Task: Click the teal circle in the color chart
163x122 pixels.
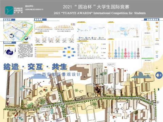Action: click(132, 54)
